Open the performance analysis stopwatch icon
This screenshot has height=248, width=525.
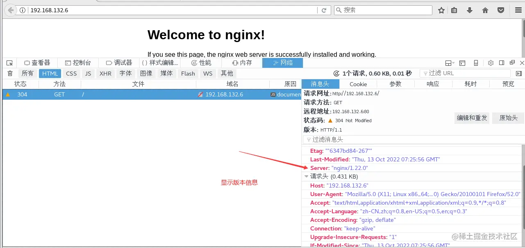[336, 74]
